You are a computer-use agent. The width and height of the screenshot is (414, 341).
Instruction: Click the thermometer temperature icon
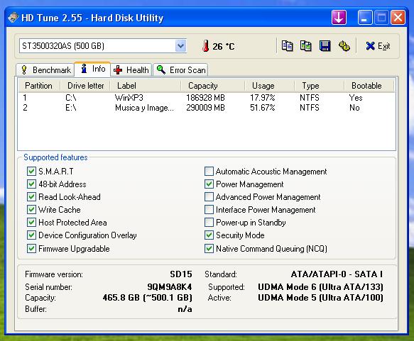pyautogui.click(x=206, y=46)
